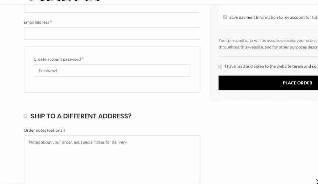
Task: Click the Place Order button
Action: [x=268, y=83]
